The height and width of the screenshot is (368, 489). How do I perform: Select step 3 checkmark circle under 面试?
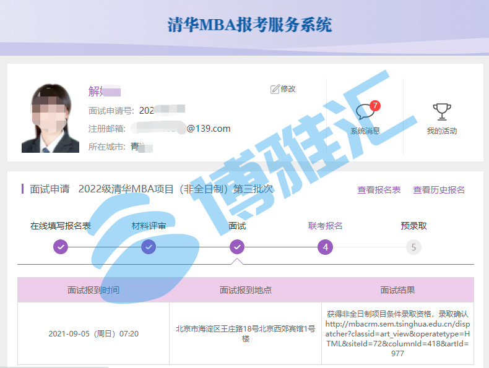point(237,247)
